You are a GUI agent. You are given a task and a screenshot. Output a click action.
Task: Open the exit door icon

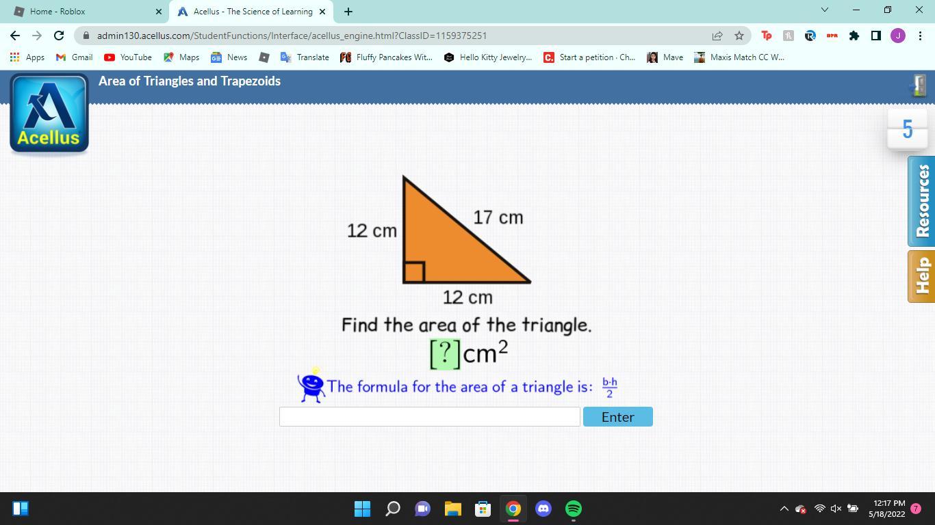tap(919, 85)
